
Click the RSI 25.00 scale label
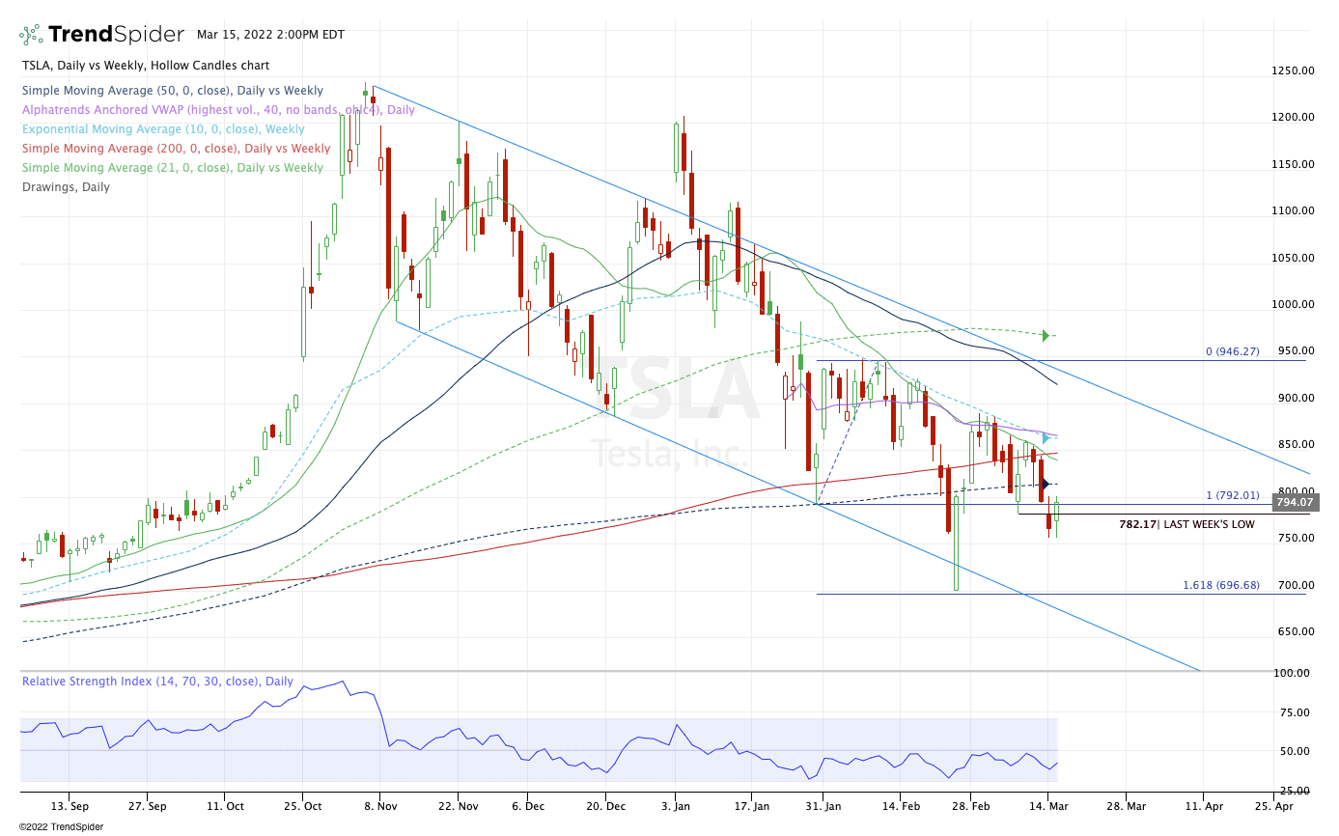pos(1293,791)
